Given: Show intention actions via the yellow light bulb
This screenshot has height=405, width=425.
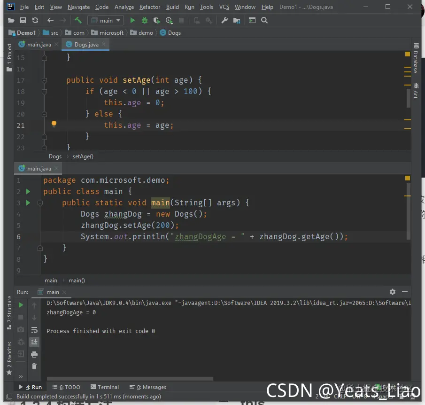Looking at the screenshot, I should (x=54, y=124).
